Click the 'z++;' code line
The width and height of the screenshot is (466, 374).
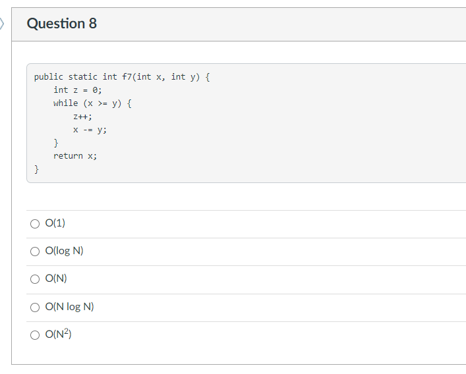point(82,117)
